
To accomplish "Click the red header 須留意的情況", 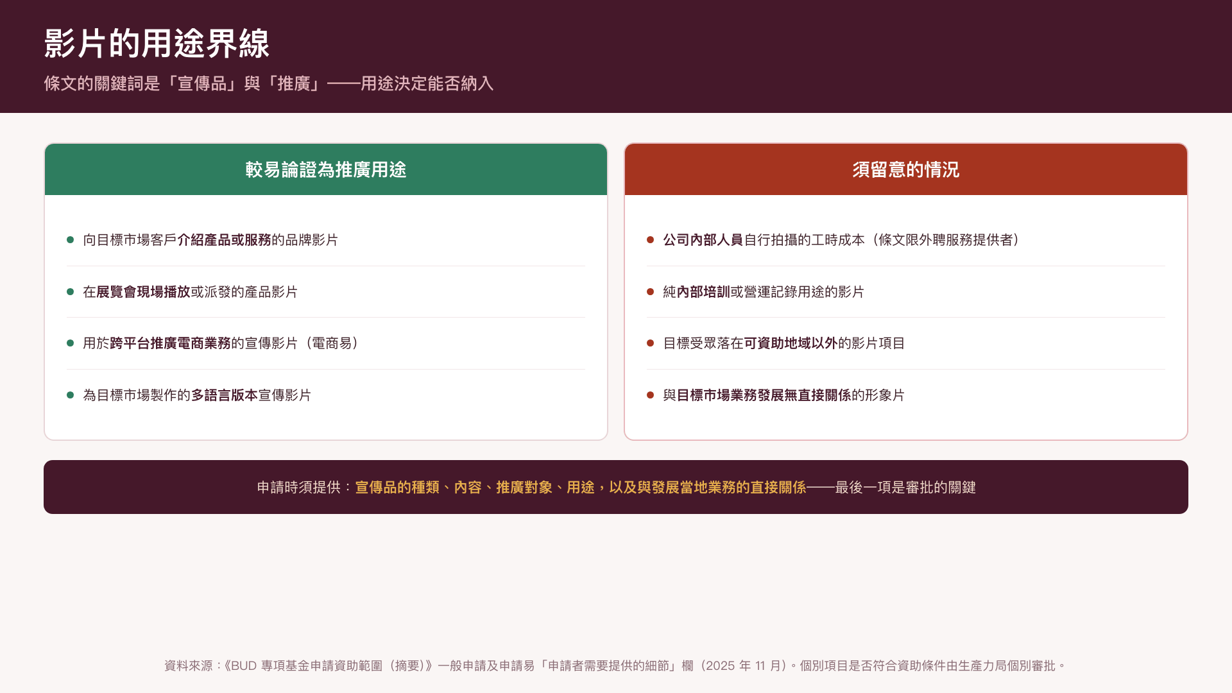I will click(906, 169).
